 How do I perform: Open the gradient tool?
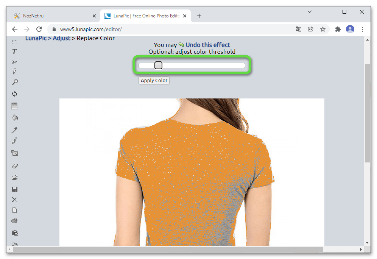[x=14, y=106]
